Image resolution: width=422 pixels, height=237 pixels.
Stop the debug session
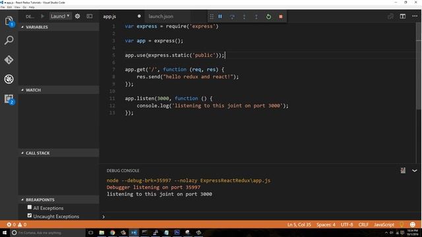pyautogui.click(x=281, y=16)
